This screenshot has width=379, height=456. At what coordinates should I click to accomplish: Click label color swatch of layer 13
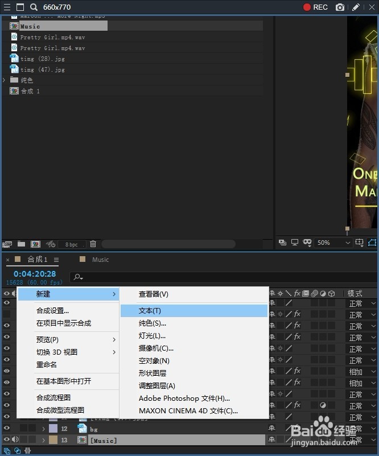pyautogui.click(x=53, y=439)
